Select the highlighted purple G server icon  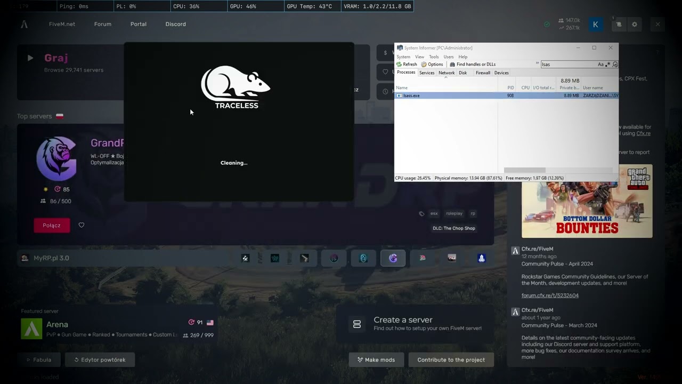(x=393, y=258)
